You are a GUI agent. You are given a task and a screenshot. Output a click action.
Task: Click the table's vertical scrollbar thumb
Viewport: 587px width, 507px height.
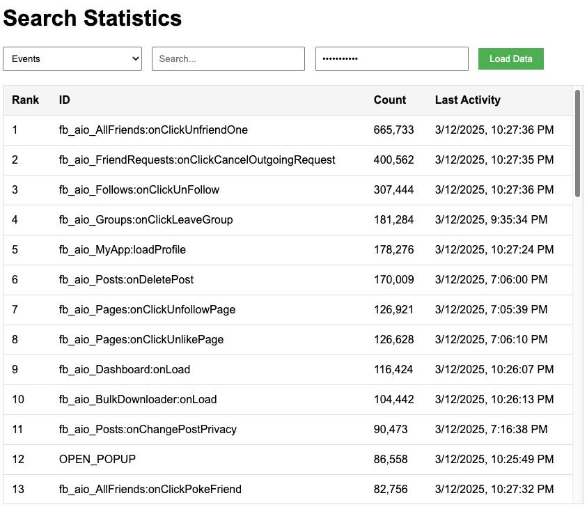578,143
